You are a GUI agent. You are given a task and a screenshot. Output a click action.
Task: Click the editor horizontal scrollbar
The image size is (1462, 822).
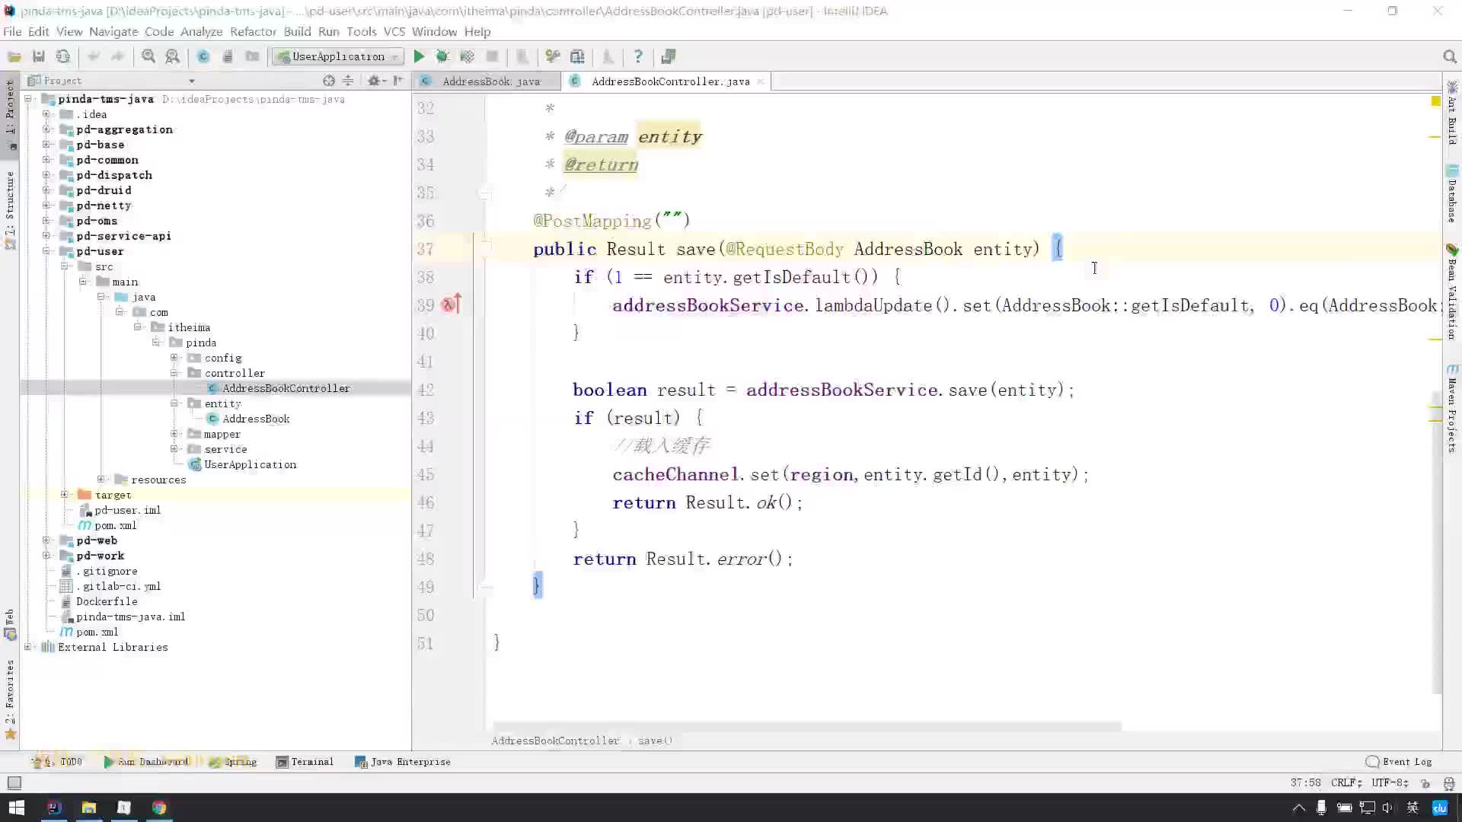click(x=807, y=727)
